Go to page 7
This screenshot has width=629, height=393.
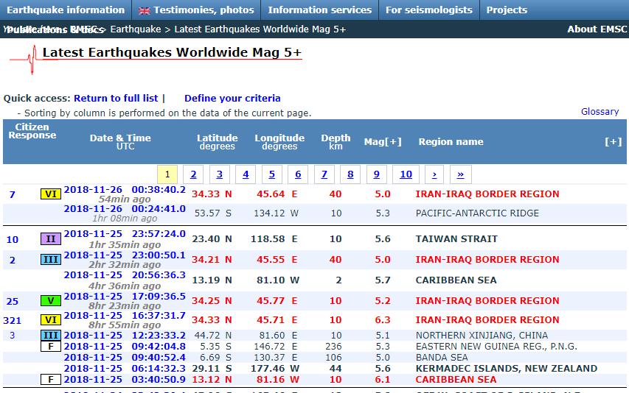324,174
